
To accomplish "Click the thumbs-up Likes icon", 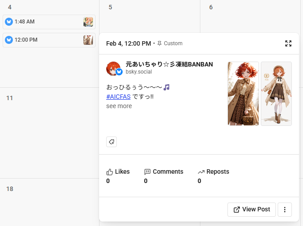I will pos(110,172).
